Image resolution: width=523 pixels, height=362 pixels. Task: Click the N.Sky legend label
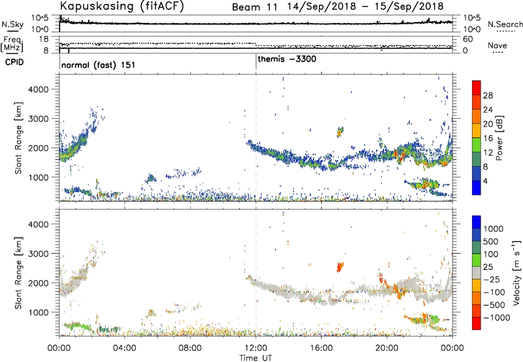pos(12,24)
